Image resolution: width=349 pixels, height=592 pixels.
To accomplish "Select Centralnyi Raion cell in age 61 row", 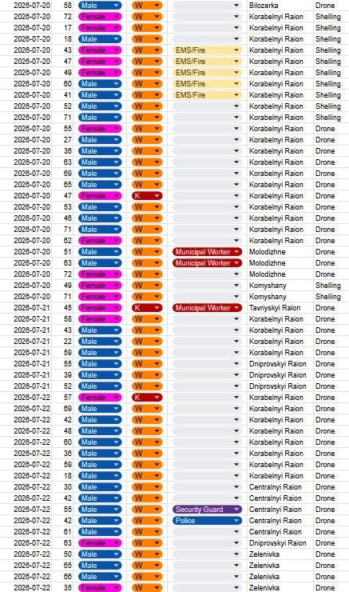I will [x=280, y=531].
